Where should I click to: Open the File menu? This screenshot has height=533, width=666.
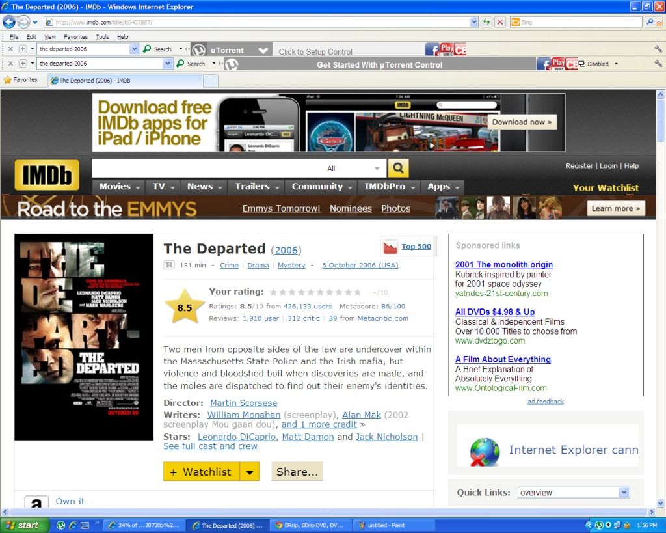click(14, 37)
